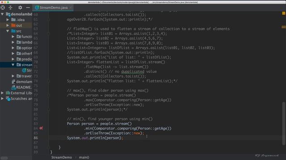Image resolution: width=286 pixels, height=160 pixels.
Task: Select the otherf… package folder icon
Action: [19, 53]
